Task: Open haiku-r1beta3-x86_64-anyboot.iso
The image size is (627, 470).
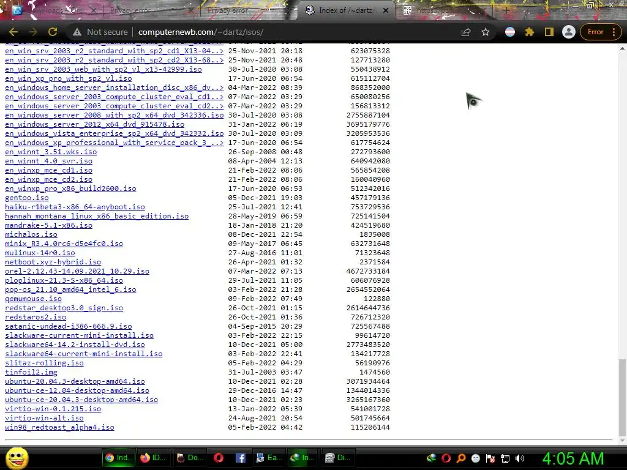Action: pos(75,207)
